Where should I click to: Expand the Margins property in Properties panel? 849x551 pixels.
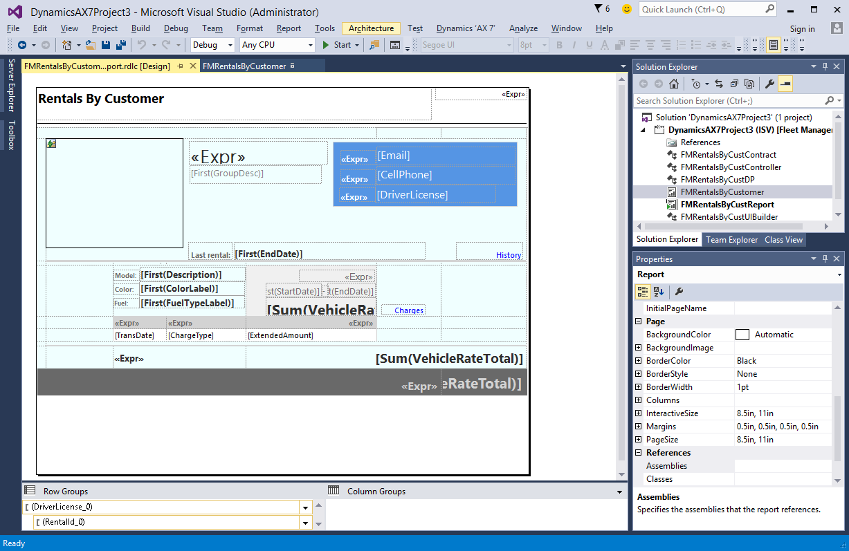[x=638, y=427]
